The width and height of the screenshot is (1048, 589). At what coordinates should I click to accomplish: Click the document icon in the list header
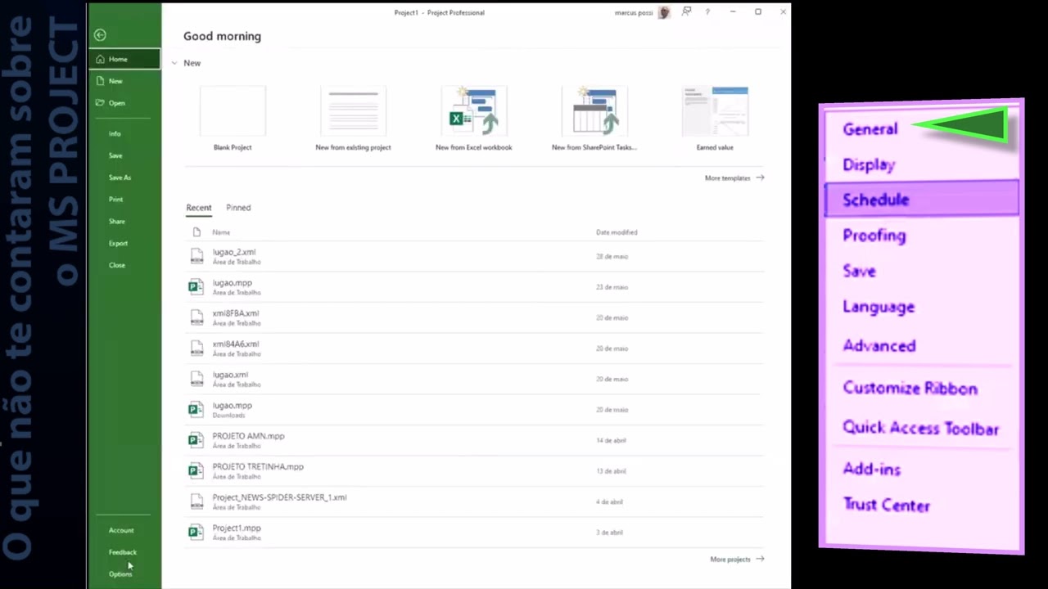coord(196,232)
